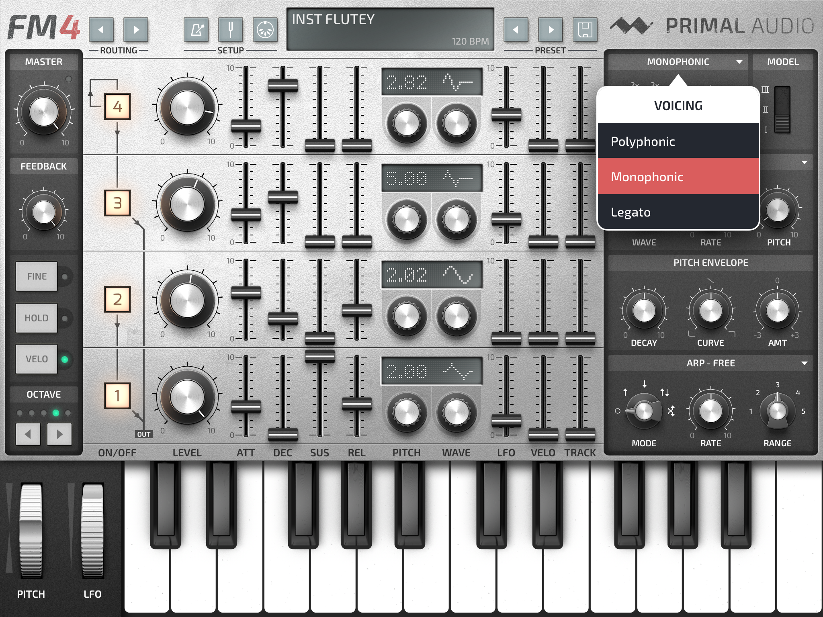
Task: Toggle operator 3 on/off
Action: [x=117, y=203]
